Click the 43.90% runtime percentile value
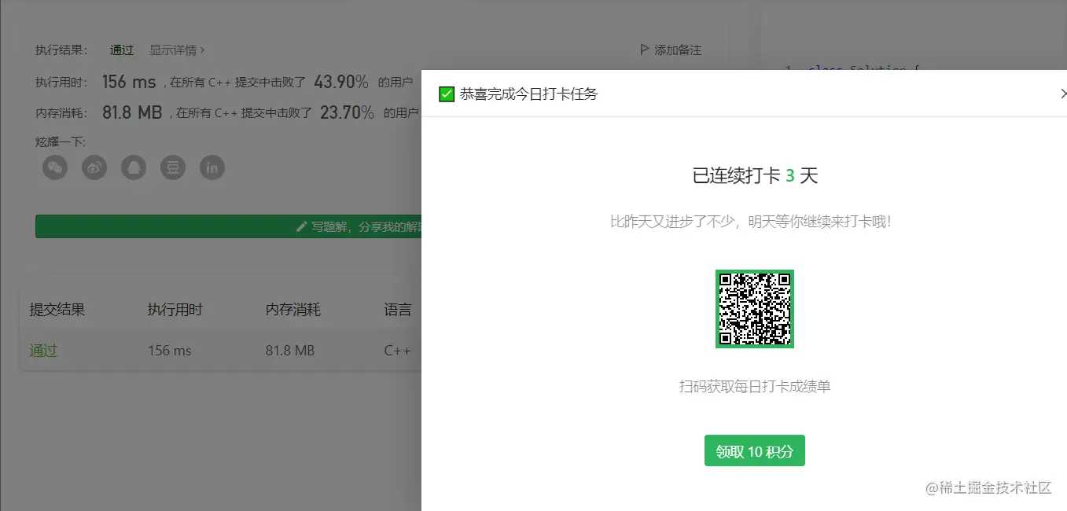 pos(341,82)
